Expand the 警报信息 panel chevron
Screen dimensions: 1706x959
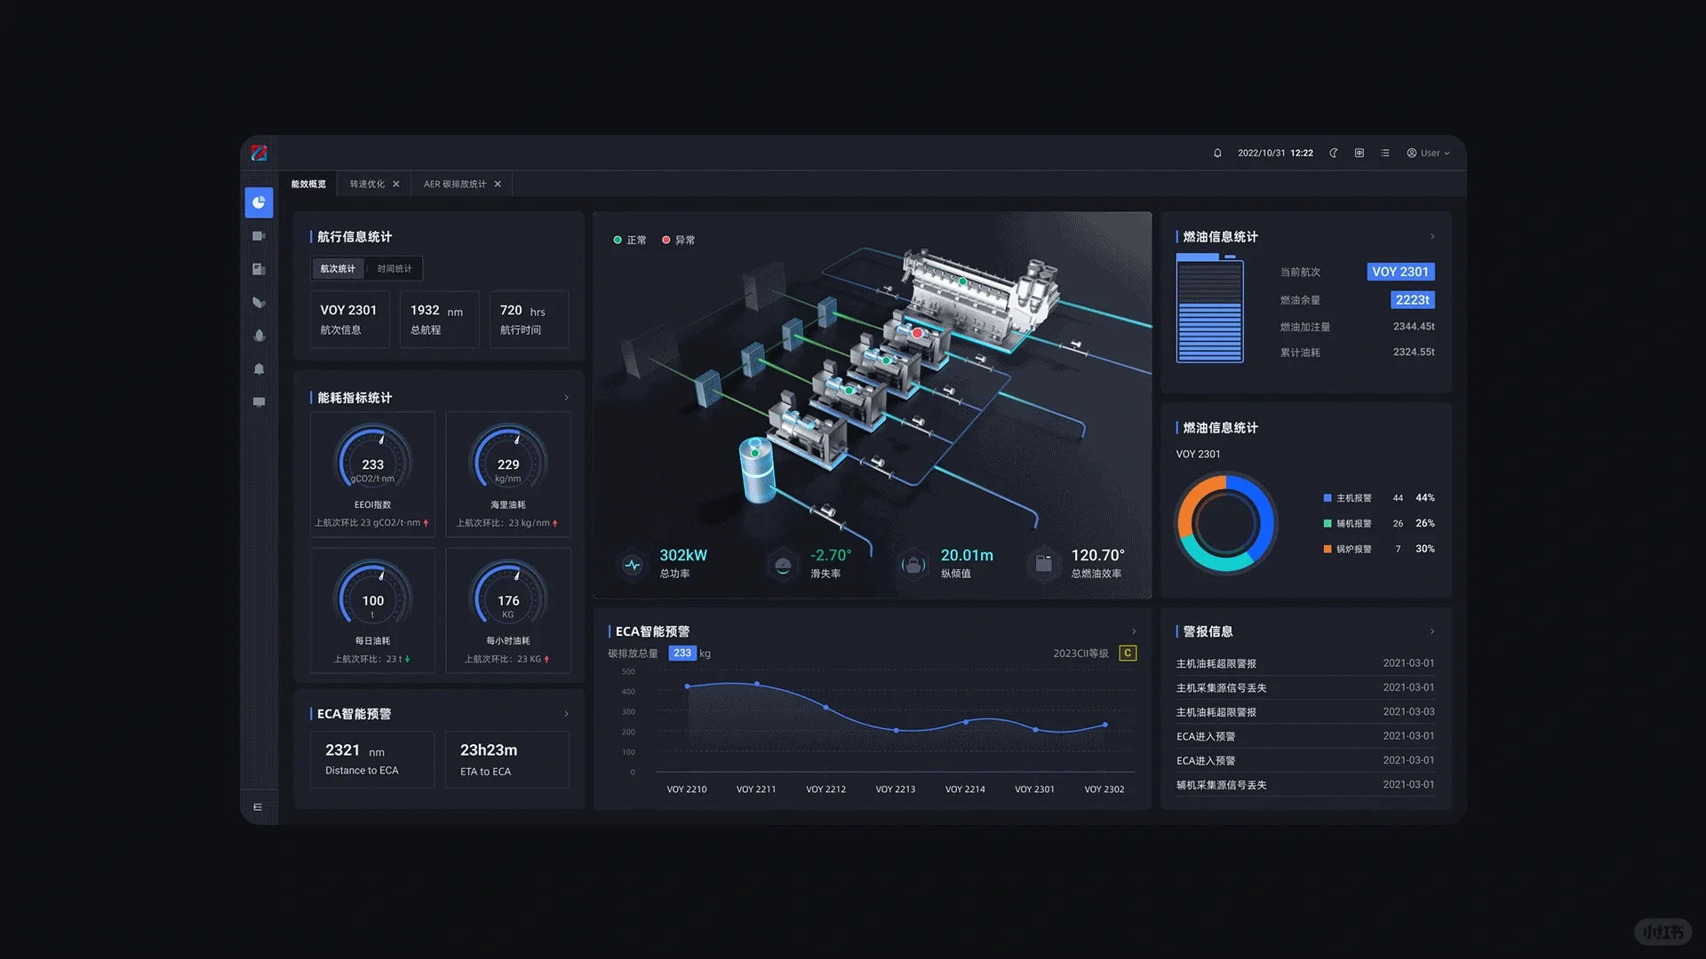click(1432, 631)
